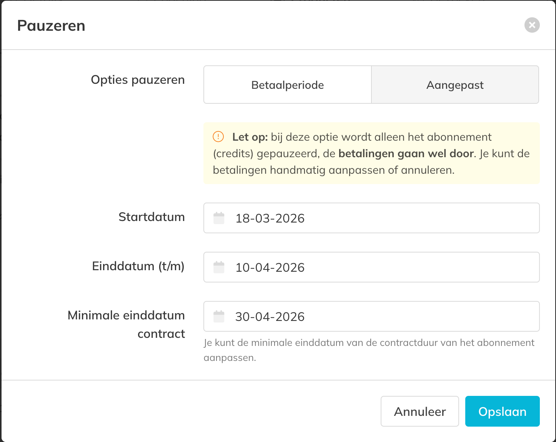Click the Startdatum label text
556x442 pixels.
click(151, 217)
